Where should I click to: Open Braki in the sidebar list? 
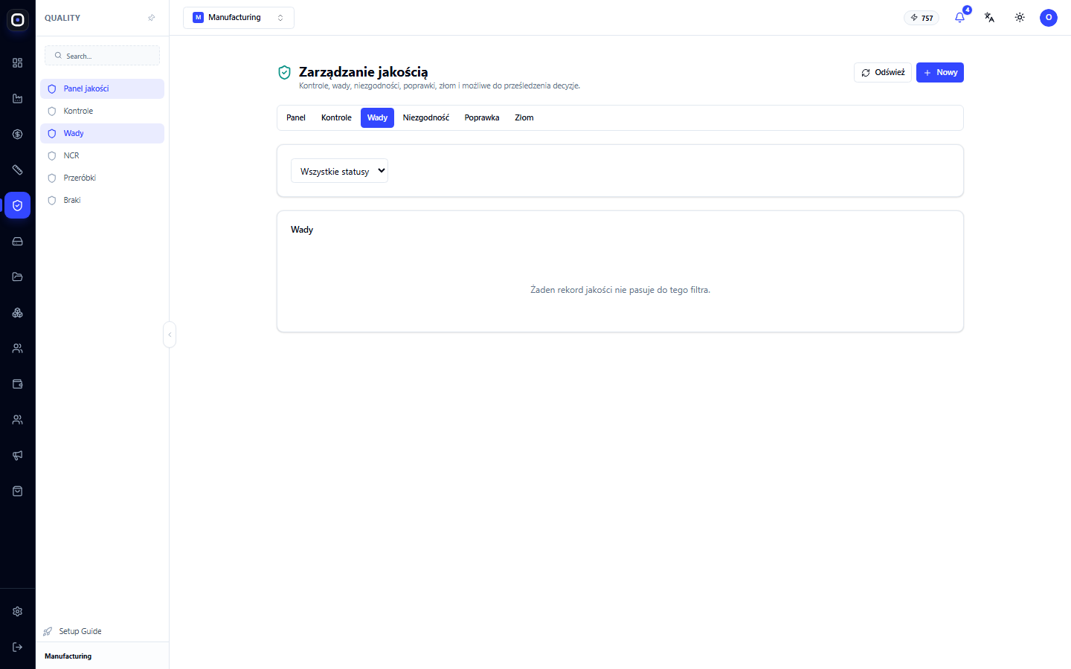(x=102, y=200)
